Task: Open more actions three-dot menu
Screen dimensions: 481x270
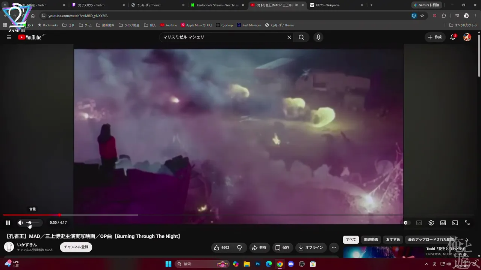Action: click(334, 247)
